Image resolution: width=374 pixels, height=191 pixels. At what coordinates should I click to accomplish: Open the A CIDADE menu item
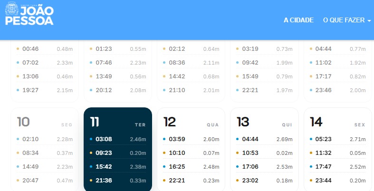pyautogui.click(x=298, y=20)
